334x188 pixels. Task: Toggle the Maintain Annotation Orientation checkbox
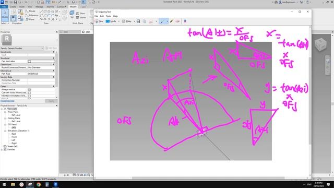(29, 96)
